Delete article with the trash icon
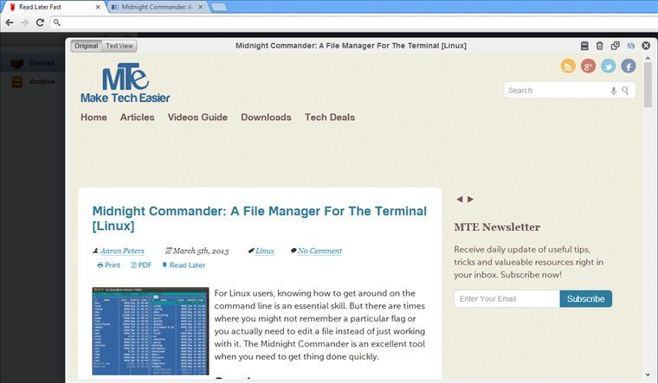 pyautogui.click(x=600, y=46)
